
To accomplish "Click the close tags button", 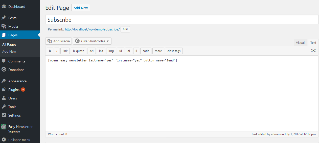I will [174, 51].
